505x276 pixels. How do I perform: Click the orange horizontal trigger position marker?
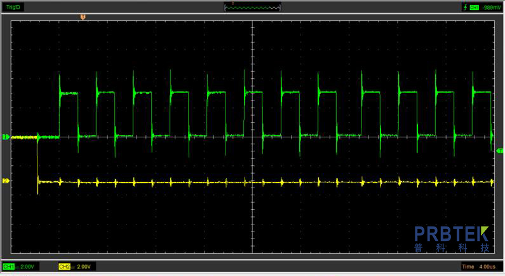82,17
